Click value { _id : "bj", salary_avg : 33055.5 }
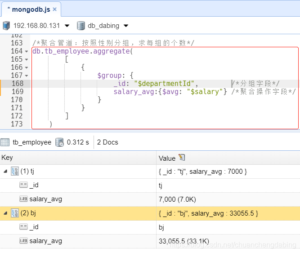300x253 pixels. (208, 213)
